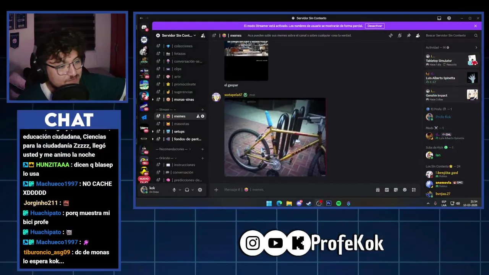Screen dimensions: 489x275
Task: Dismiss the streamer mode banner
Action: (x=475, y=26)
